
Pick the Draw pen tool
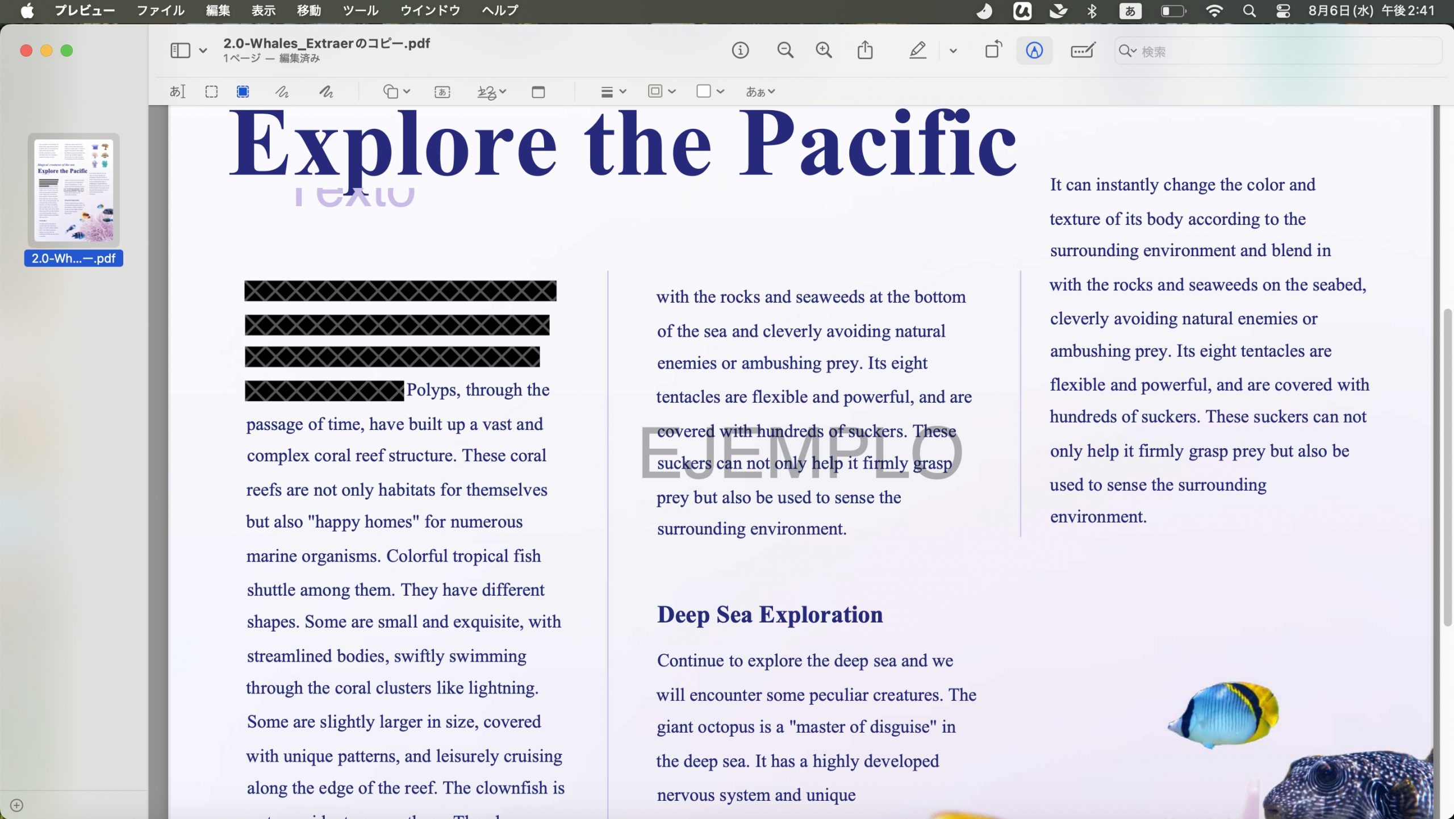pyautogui.click(x=326, y=91)
